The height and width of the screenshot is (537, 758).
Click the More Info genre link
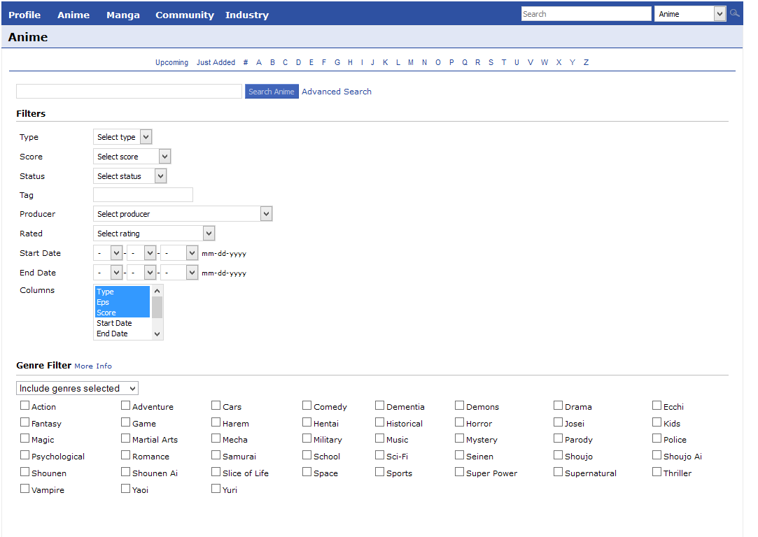[93, 366]
